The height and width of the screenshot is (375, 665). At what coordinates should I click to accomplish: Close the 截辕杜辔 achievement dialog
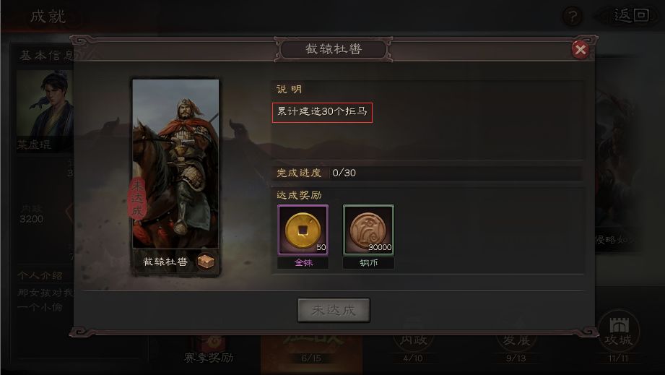(x=581, y=50)
